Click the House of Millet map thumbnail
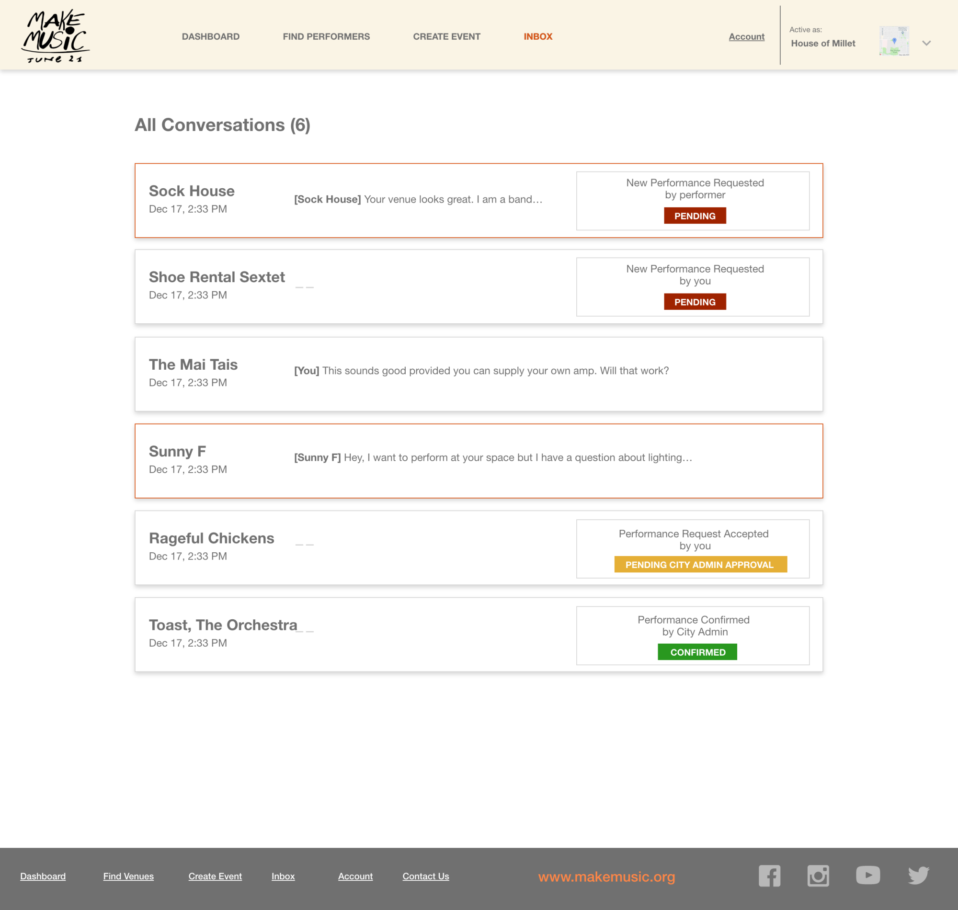 (894, 41)
